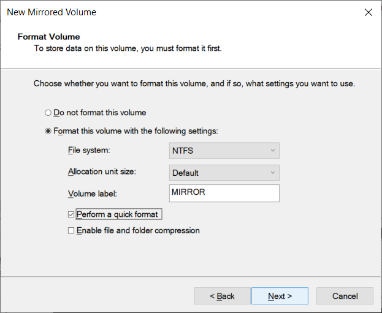Viewport: 382px width, 313px height.
Task: Enable file and folder compression checkbox
Action: (x=71, y=230)
